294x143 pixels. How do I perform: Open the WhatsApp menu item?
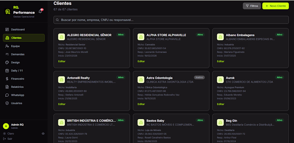click(17, 95)
